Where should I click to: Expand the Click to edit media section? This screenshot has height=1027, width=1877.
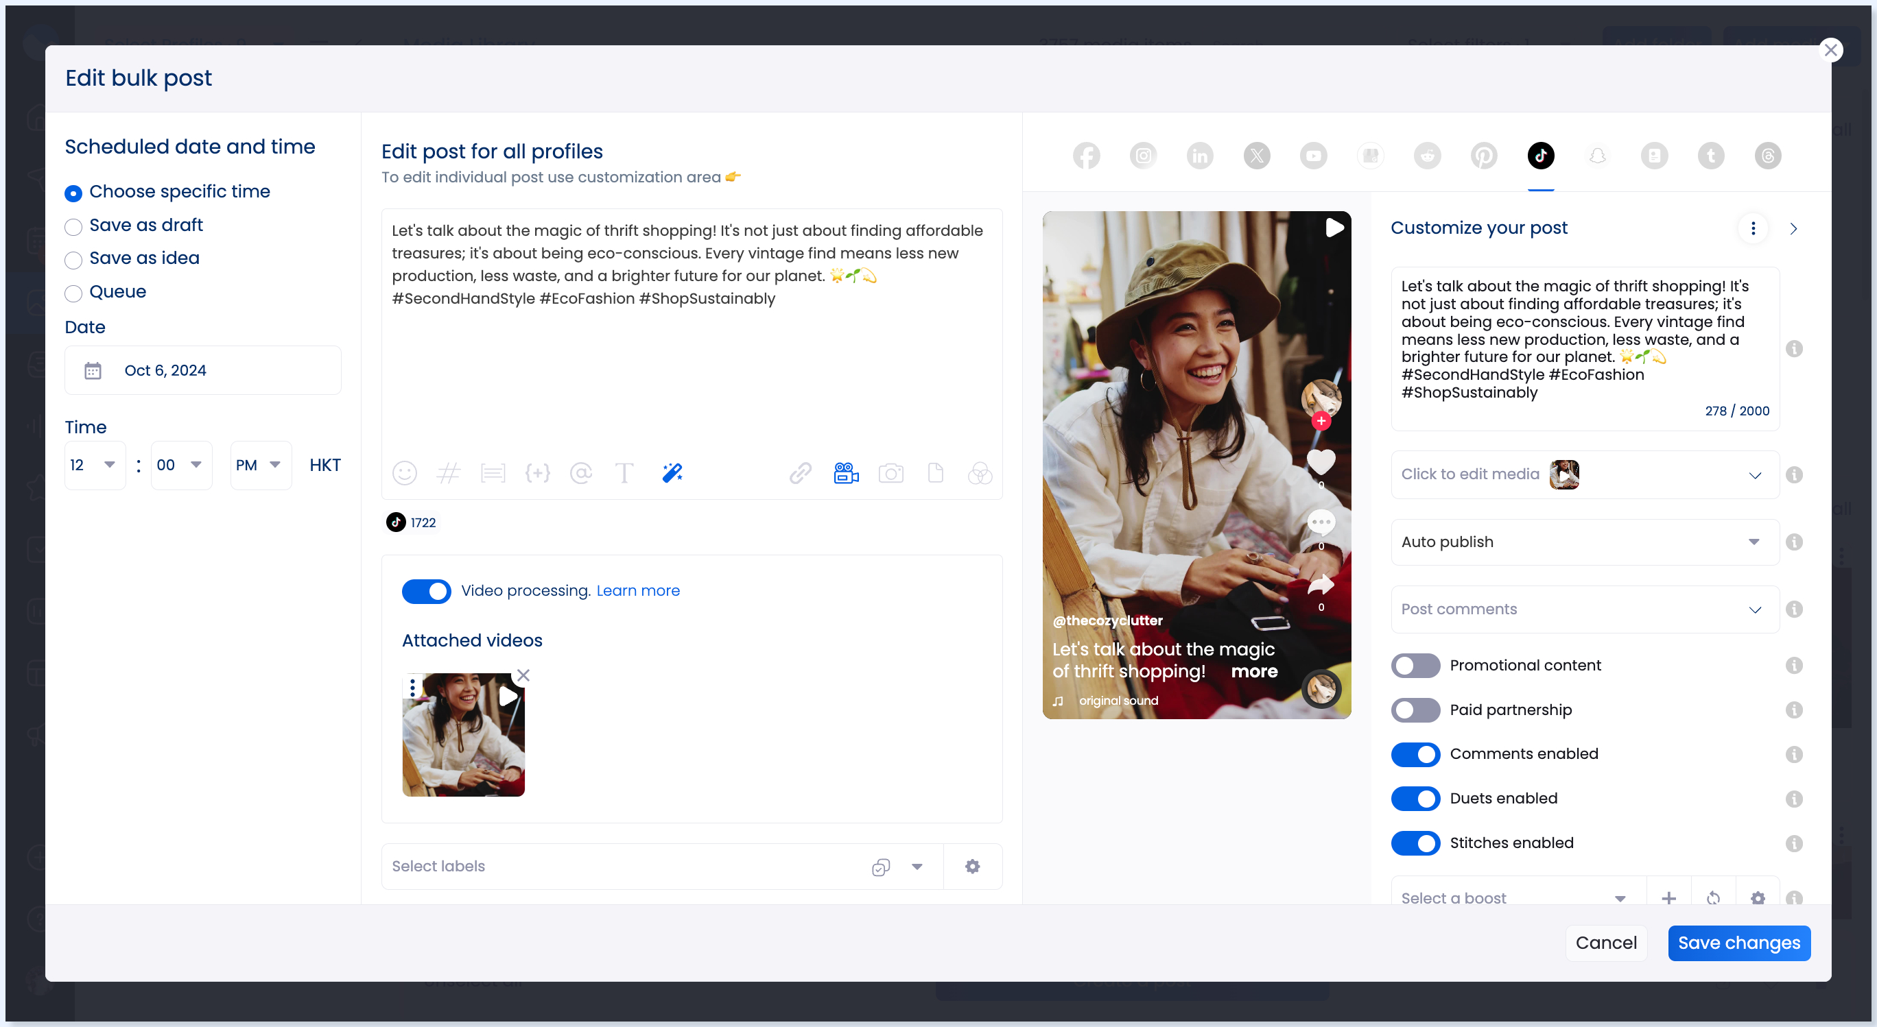point(1584,474)
